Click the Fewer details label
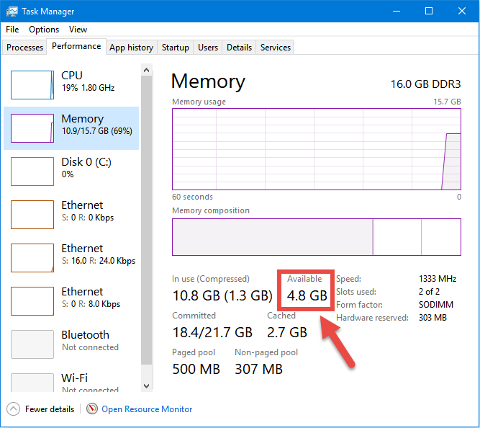This screenshot has height=428, width=480. click(x=50, y=409)
